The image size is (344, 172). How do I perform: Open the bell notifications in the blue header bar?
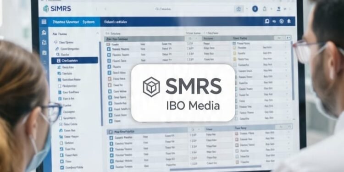tap(289, 21)
